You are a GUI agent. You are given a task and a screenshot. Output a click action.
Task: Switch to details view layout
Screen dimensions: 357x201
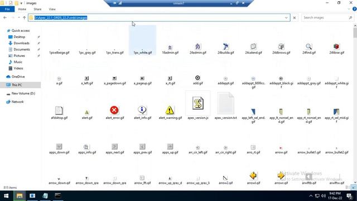[348, 188]
